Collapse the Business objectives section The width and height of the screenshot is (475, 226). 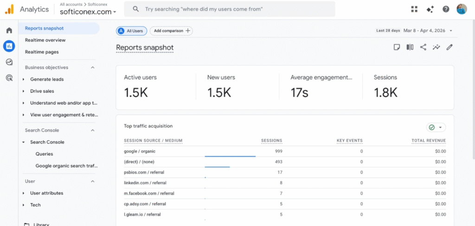(92, 68)
